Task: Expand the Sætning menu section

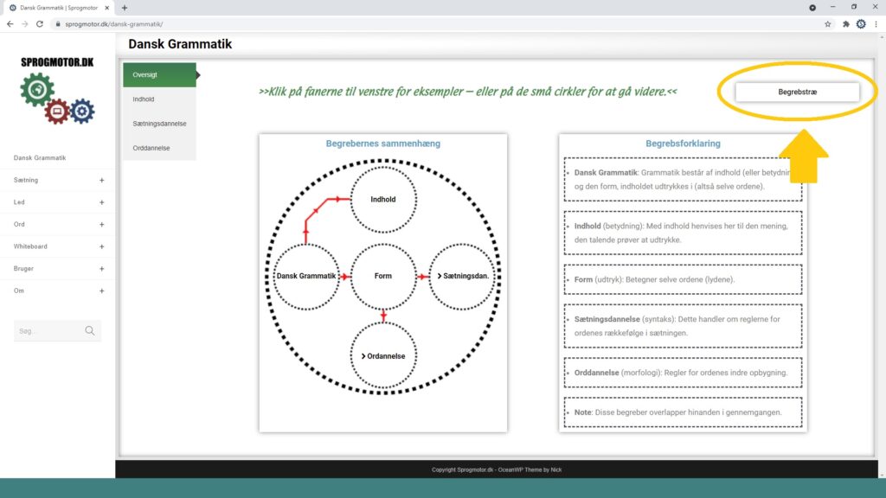Action: coord(102,180)
